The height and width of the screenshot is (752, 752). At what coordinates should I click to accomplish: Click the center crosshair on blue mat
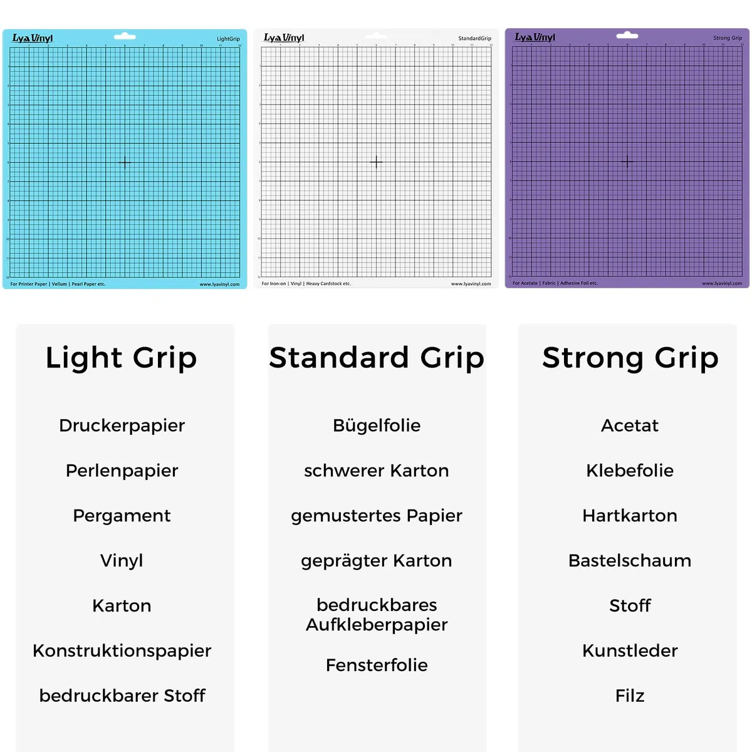click(125, 163)
